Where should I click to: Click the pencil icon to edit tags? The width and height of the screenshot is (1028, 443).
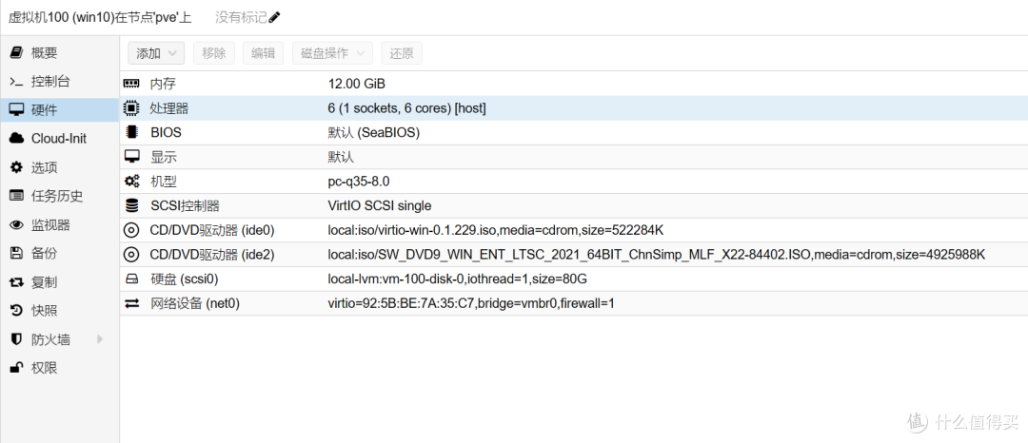click(274, 17)
